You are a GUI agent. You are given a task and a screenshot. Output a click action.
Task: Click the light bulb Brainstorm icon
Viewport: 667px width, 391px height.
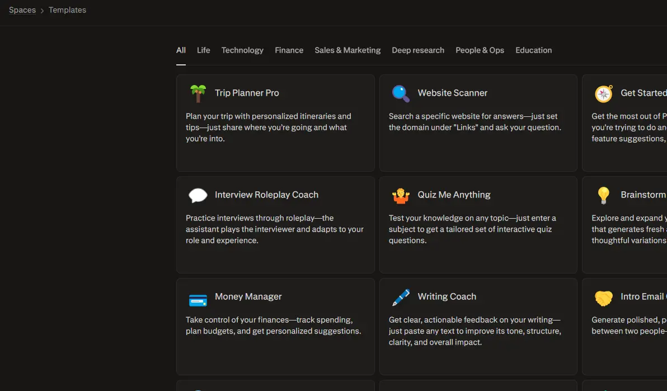pos(604,195)
